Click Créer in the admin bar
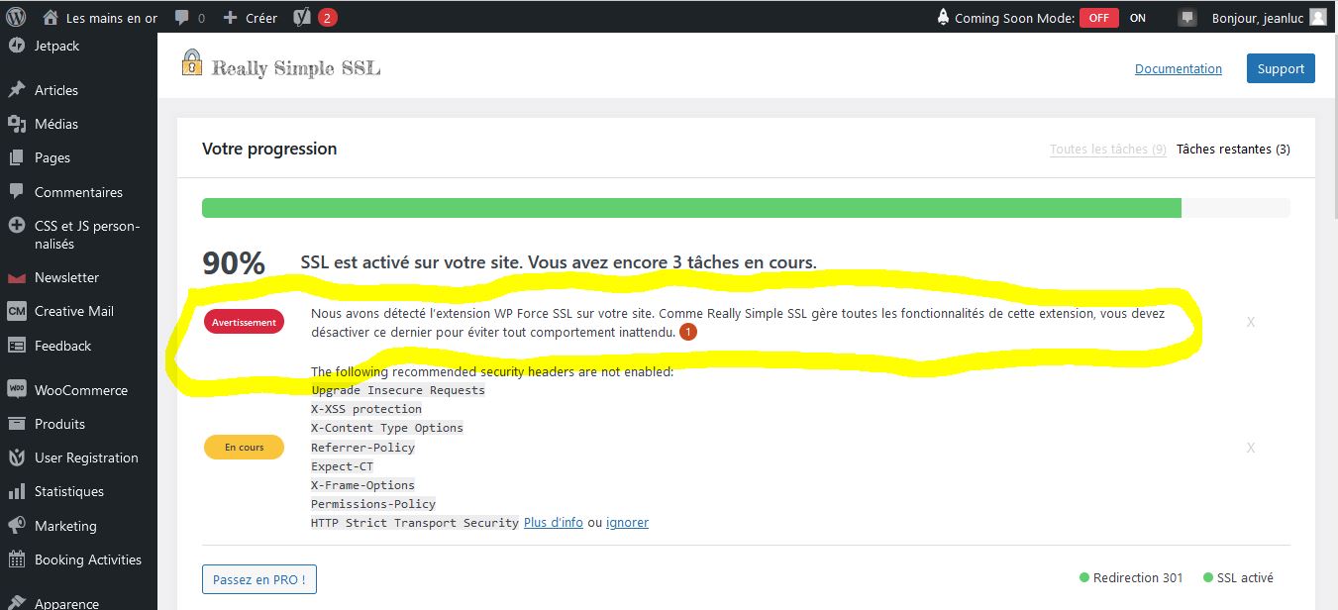Screen dimensions: 1338x610 pyautogui.click(x=261, y=18)
